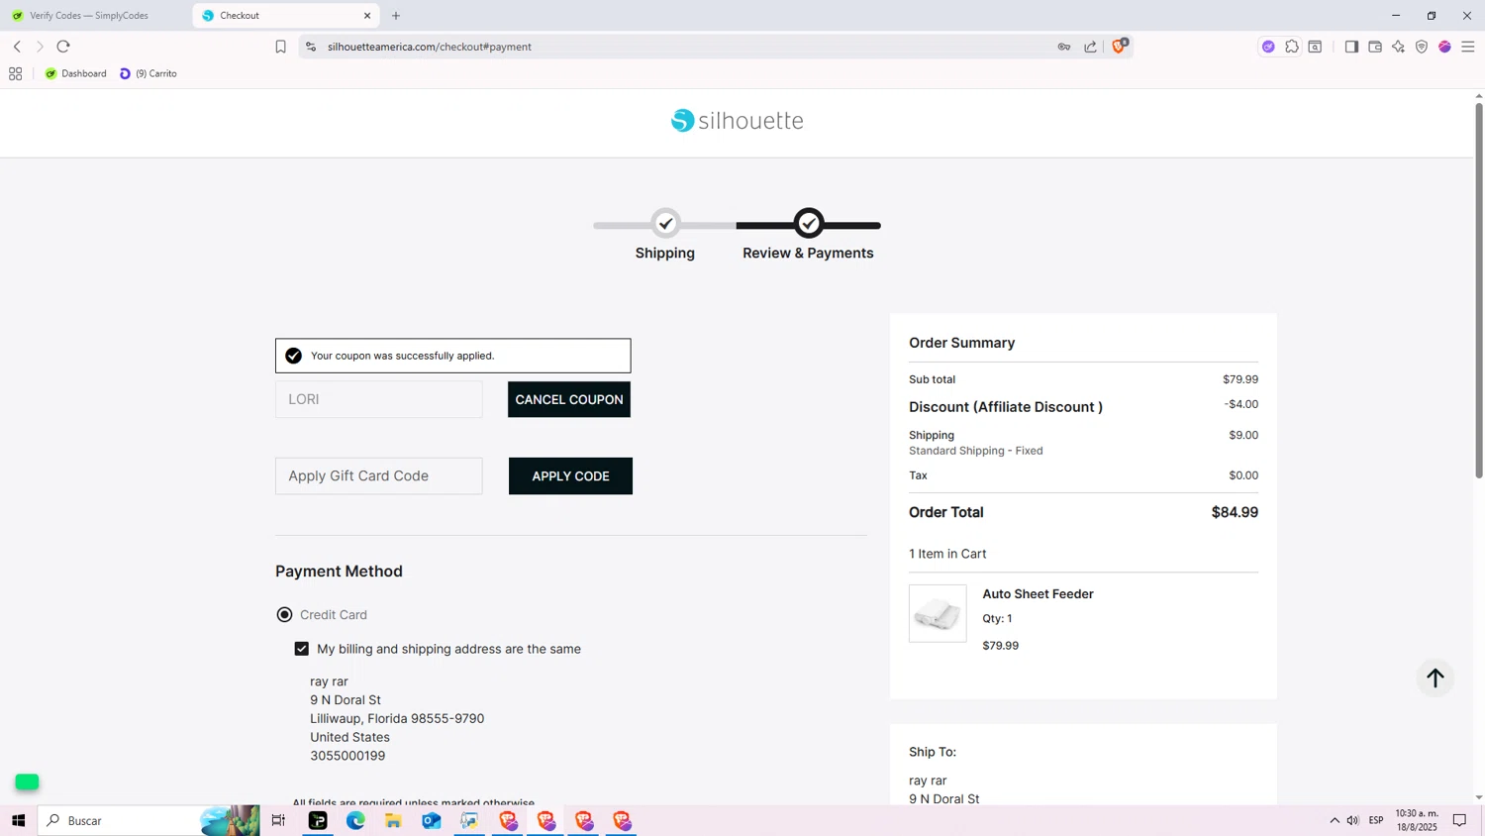Screen dimensions: 1485x836
Task: Click the Auto Sheet Feeder product thumbnail
Action: point(938,613)
